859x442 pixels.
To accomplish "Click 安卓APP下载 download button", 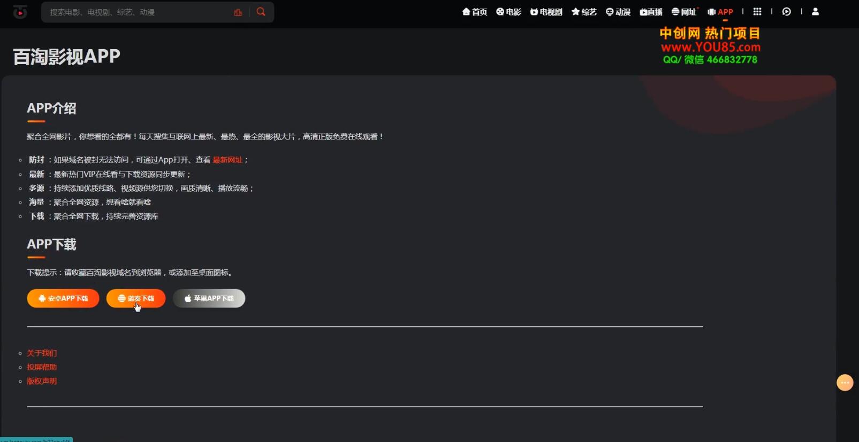I will click(x=63, y=298).
